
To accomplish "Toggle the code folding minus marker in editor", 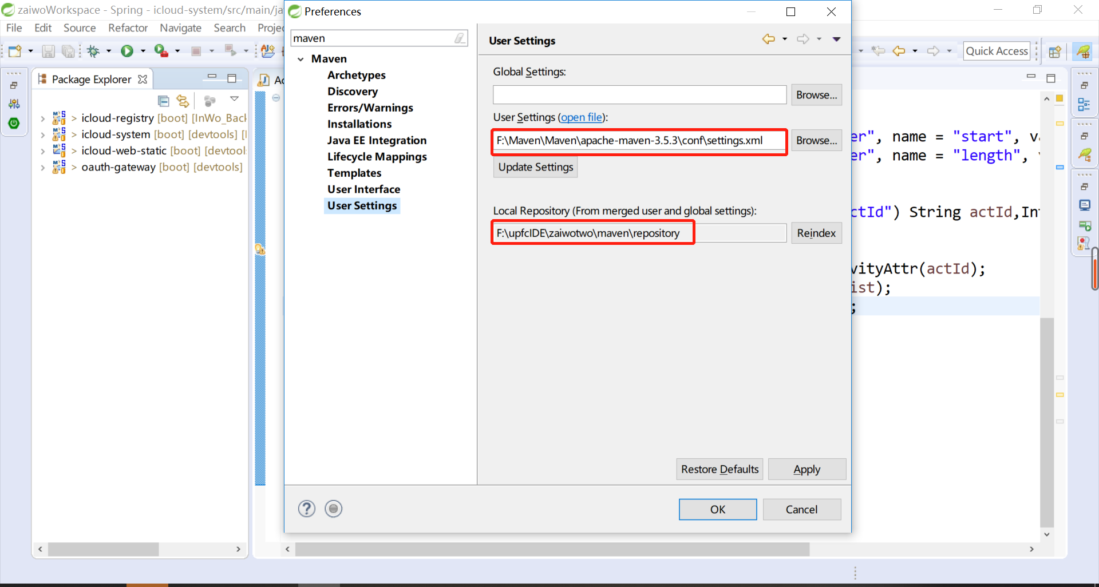I will pos(276,98).
